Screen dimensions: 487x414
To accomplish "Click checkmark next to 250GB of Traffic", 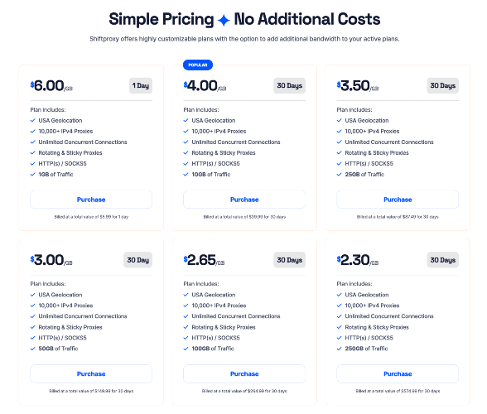I will (340, 349).
